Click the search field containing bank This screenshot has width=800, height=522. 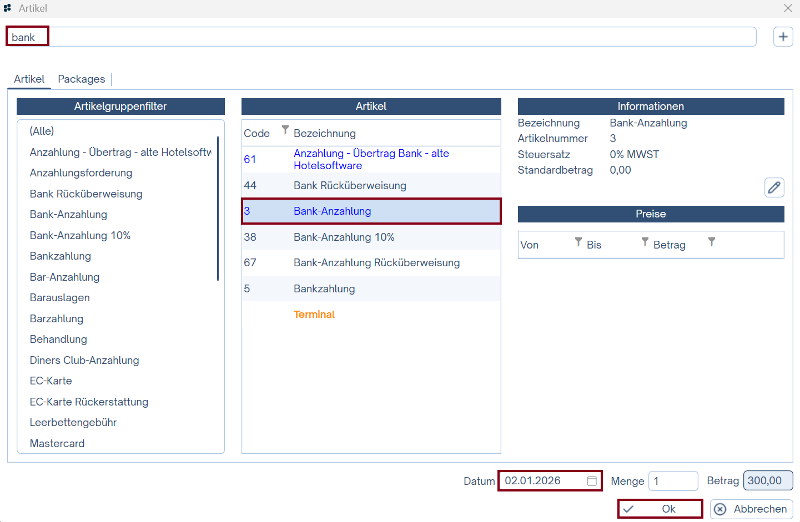(x=389, y=37)
